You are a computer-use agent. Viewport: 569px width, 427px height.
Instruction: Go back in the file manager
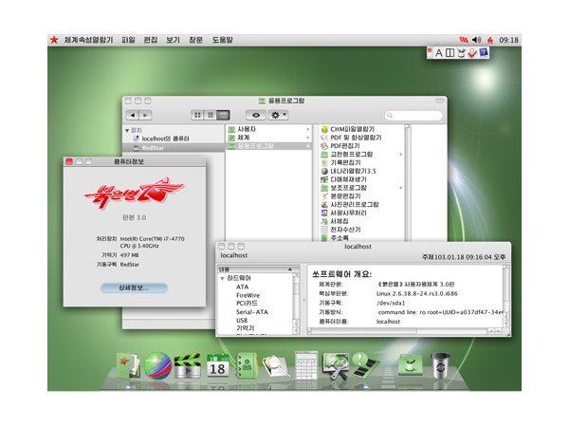(x=133, y=115)
